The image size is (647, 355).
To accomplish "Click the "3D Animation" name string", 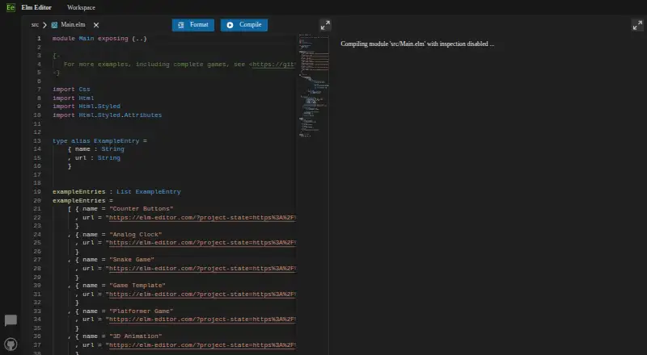I will (x=135, y=336).
